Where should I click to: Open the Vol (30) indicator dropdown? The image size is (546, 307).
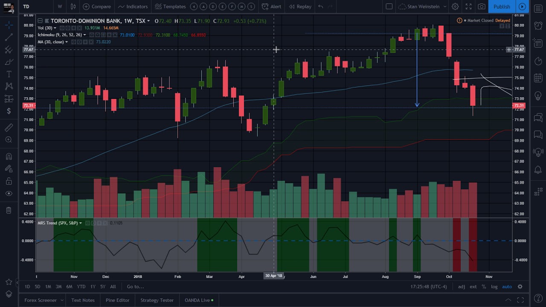pos(55,28)
